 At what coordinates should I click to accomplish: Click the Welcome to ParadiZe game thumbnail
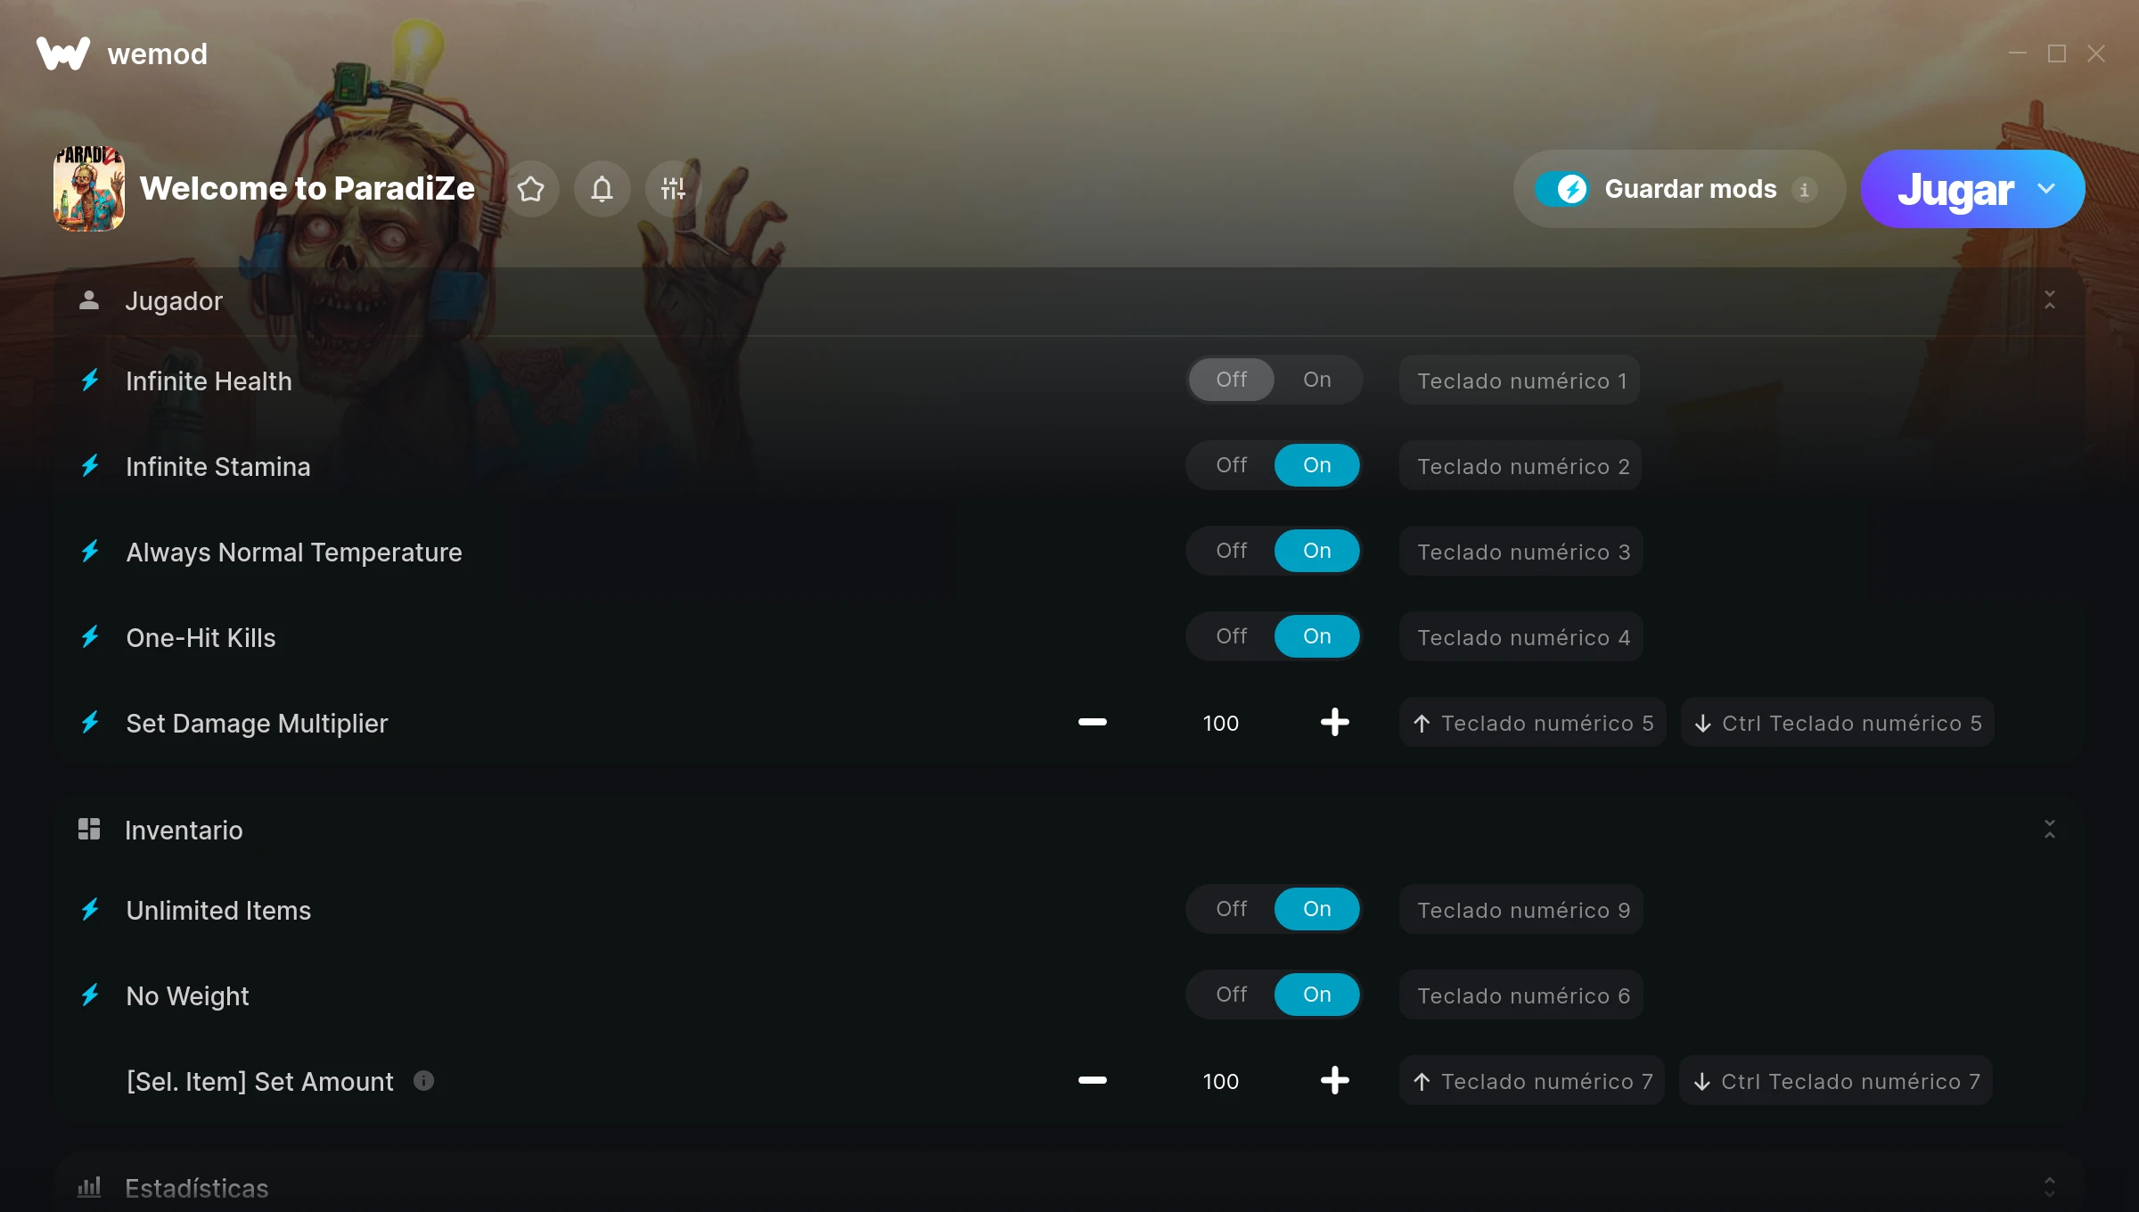(x=88, y=189)
